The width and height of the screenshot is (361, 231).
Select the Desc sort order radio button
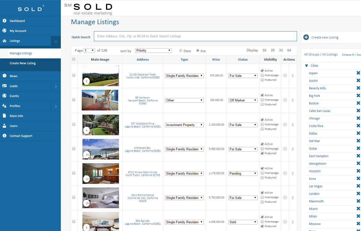(181, 51)
